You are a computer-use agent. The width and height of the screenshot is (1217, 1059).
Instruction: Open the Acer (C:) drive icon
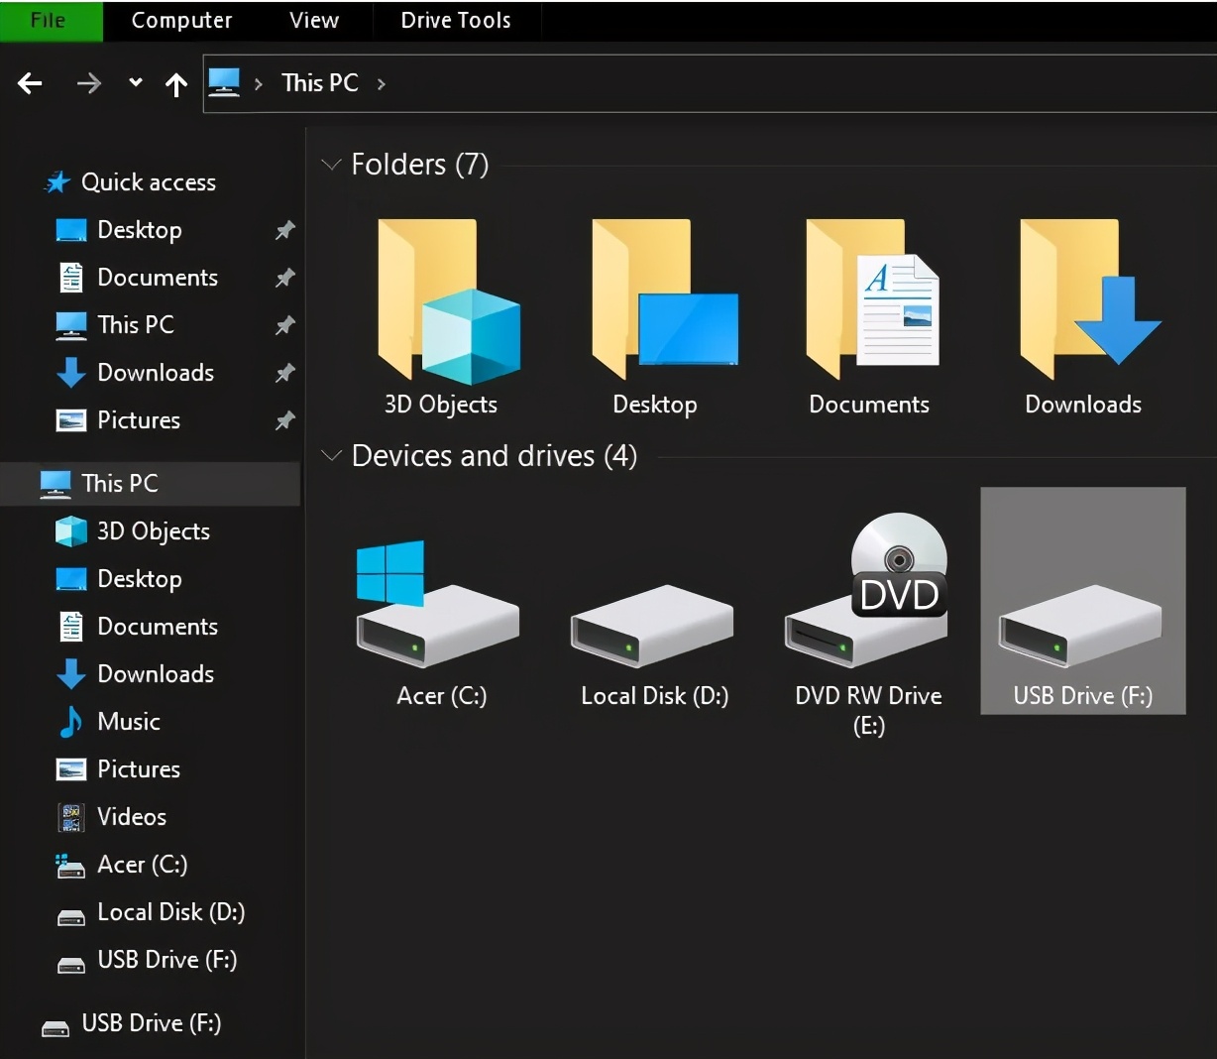point(439,620)
